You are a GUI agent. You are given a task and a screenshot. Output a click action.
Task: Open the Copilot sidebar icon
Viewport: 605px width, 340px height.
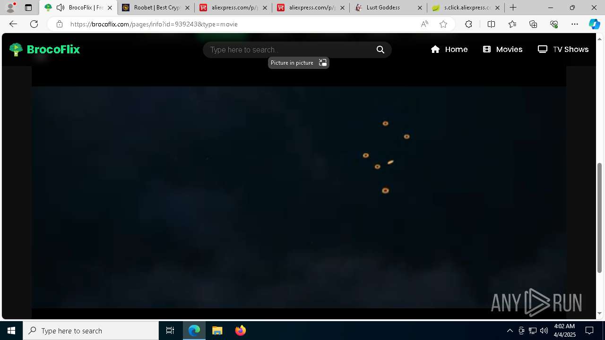point(594,24)
